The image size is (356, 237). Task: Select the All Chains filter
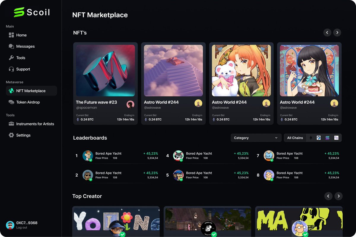point(295,138)
